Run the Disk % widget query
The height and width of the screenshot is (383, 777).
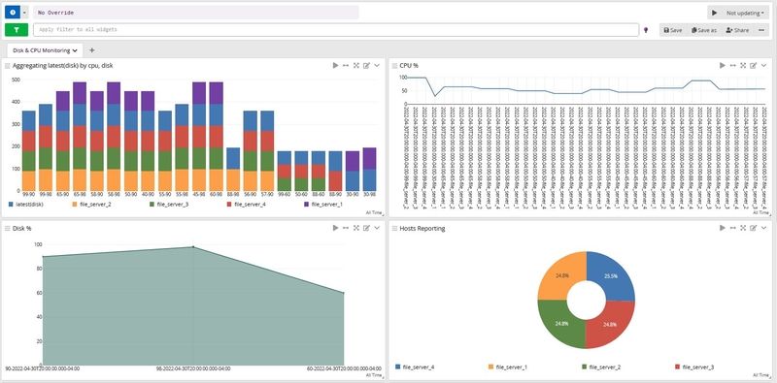coord(335,228)
